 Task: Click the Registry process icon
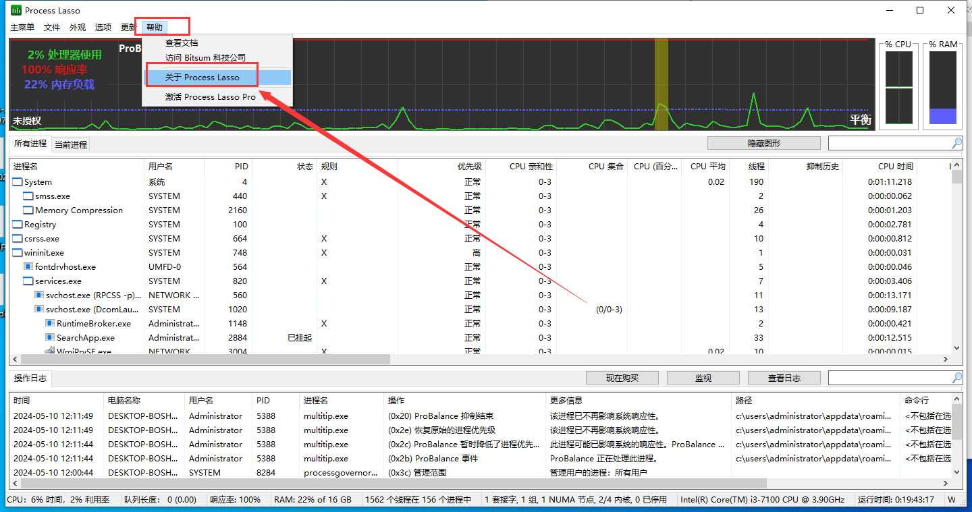[x=18, y=225]
